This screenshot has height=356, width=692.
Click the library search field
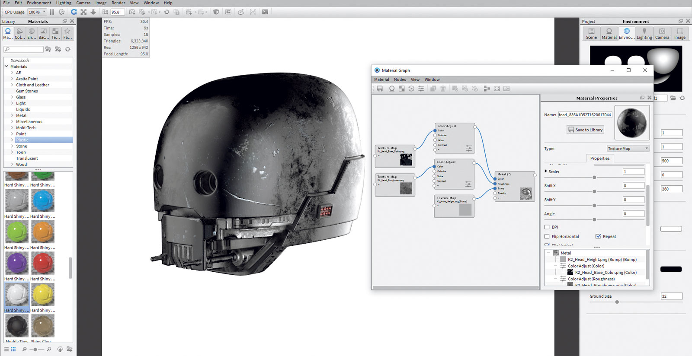click(x=23, y=49)
